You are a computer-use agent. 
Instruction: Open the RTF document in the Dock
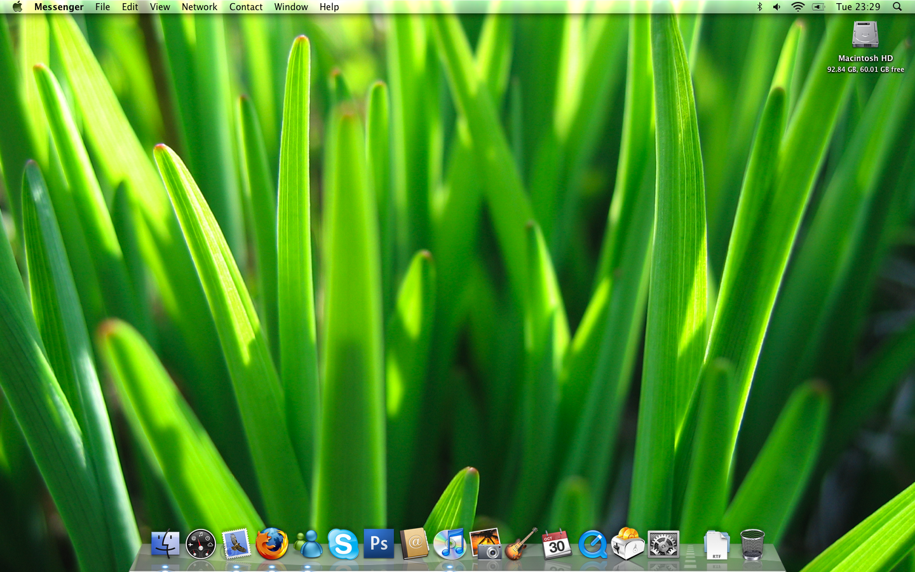point(717,545)
